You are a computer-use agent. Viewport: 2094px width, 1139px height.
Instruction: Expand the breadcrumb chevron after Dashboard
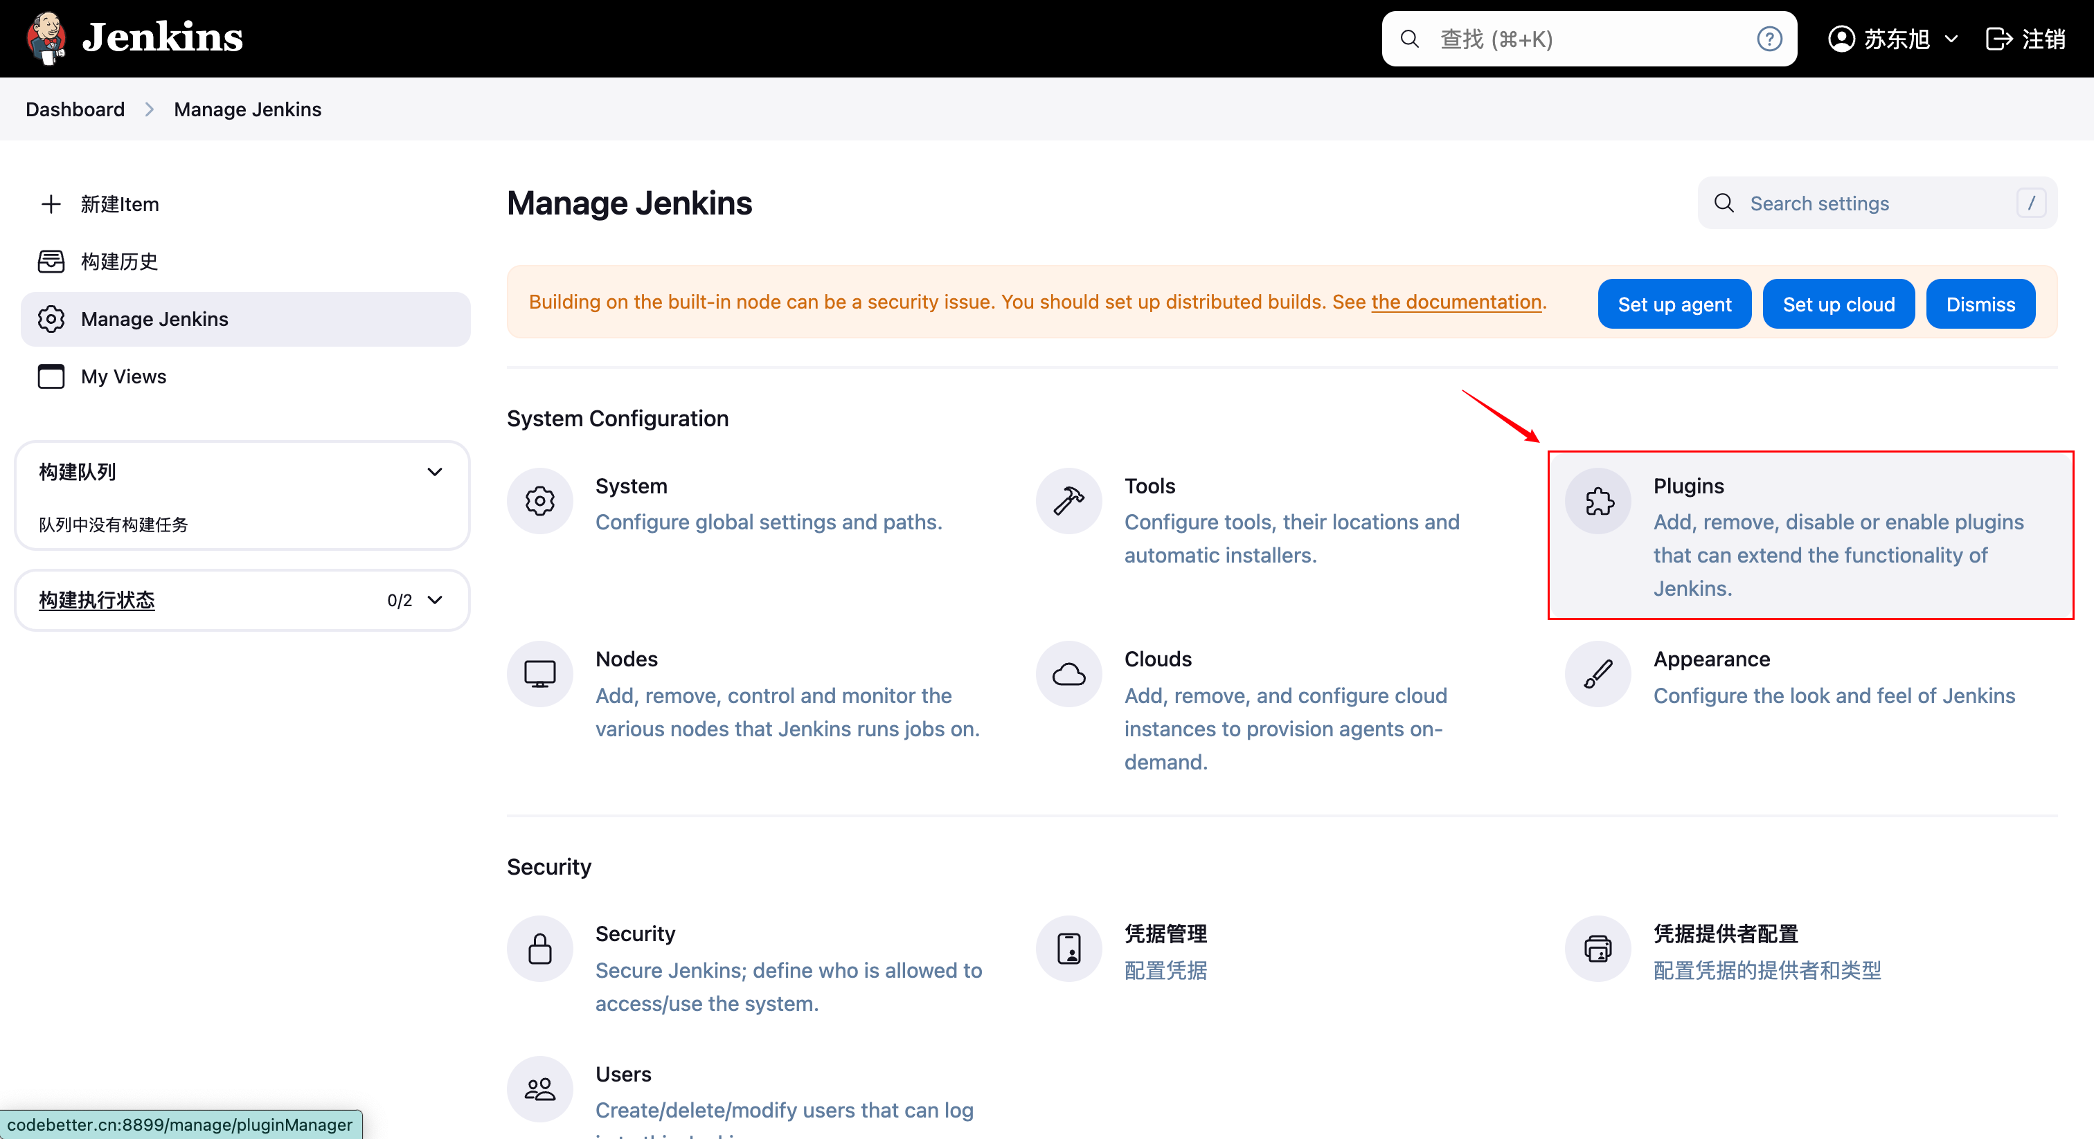(150, 109)
